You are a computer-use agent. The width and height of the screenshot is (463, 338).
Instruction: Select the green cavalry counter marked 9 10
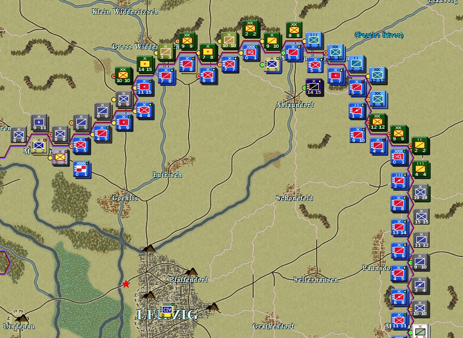pos(272,41)
